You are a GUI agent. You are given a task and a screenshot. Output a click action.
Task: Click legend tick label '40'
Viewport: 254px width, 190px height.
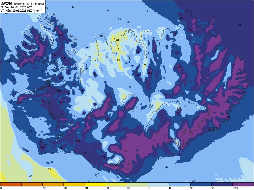click(86, 188)
